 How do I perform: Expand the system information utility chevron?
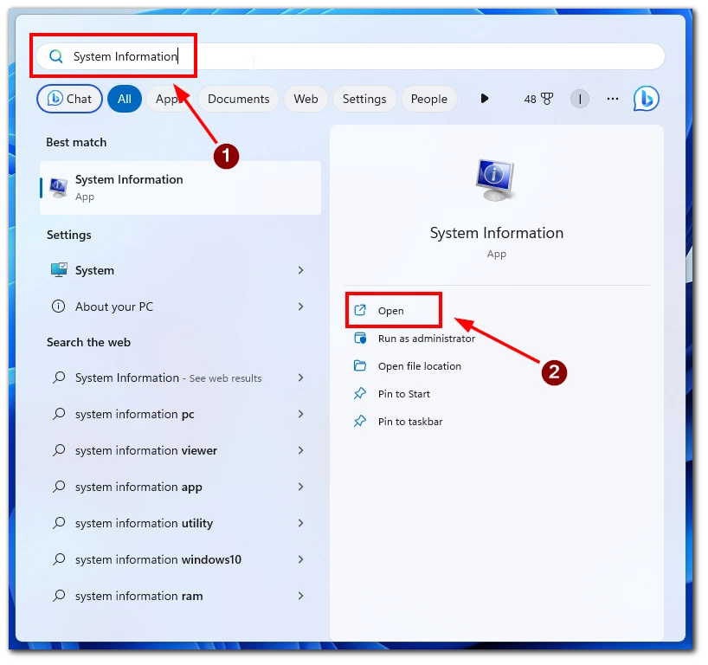pos(300,523)
